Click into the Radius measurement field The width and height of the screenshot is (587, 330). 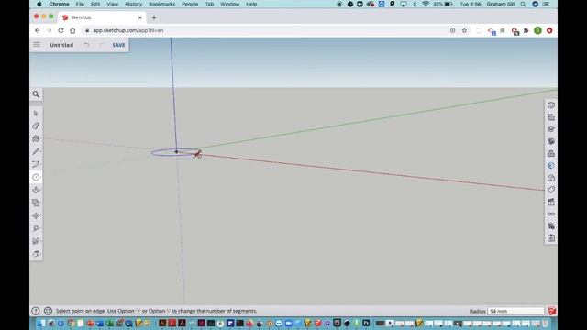[x=515, y=311]
